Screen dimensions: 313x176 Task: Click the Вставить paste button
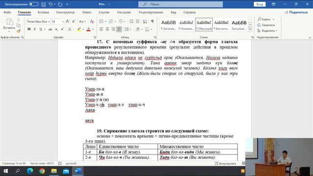[x=9, y=24]
